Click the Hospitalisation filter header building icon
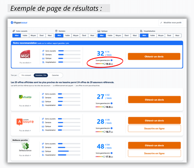This screenshot has height=168, width=194. [141, 31]
